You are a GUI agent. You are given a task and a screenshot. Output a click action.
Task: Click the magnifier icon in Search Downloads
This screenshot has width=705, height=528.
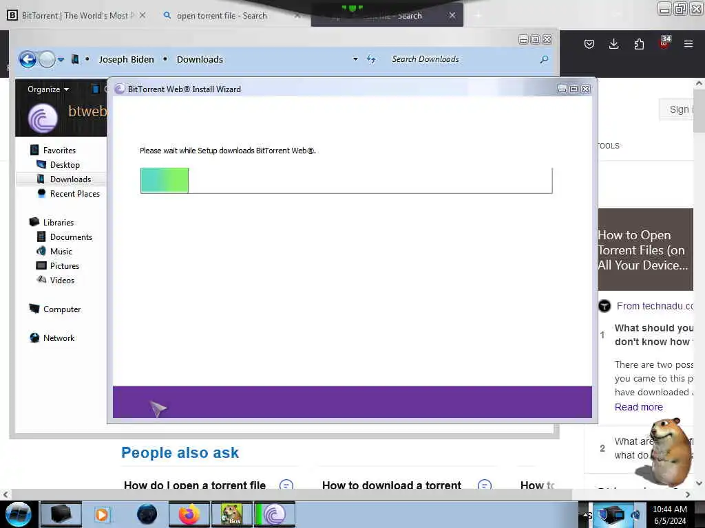tap(544, 59)
